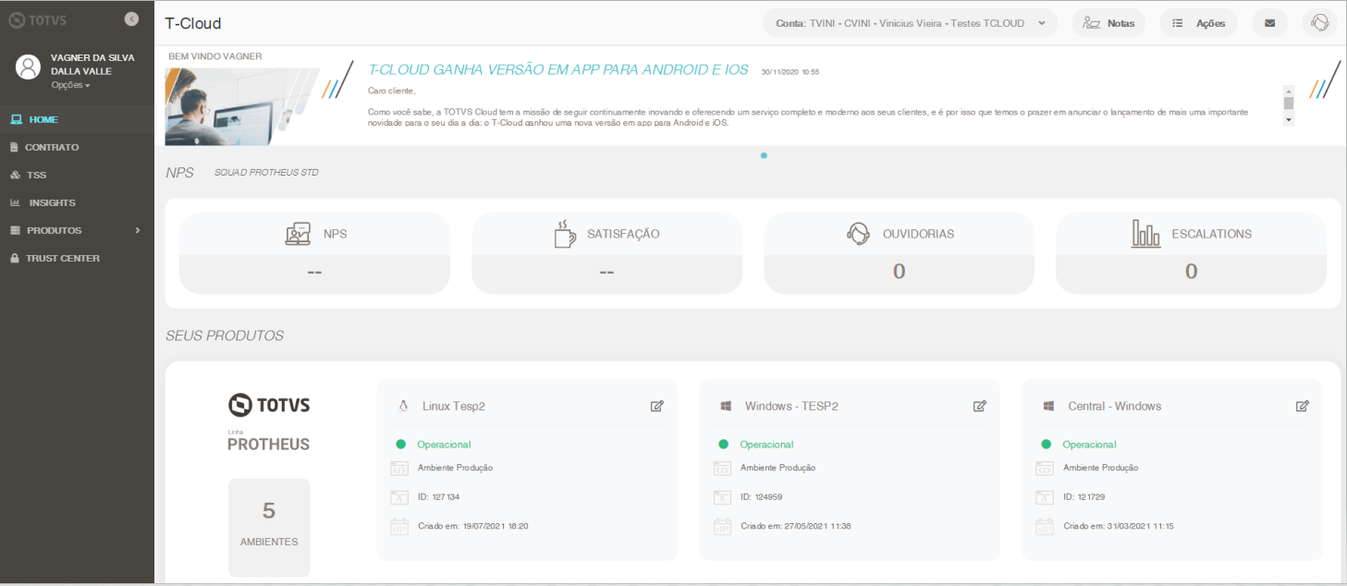Click the ID: 127134 text
Image resolution: width=1347 pixels, height=586 pixels.
pos(439,496)
